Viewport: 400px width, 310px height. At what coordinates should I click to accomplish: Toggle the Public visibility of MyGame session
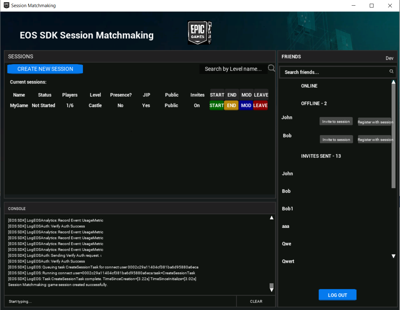pos(171,105)
